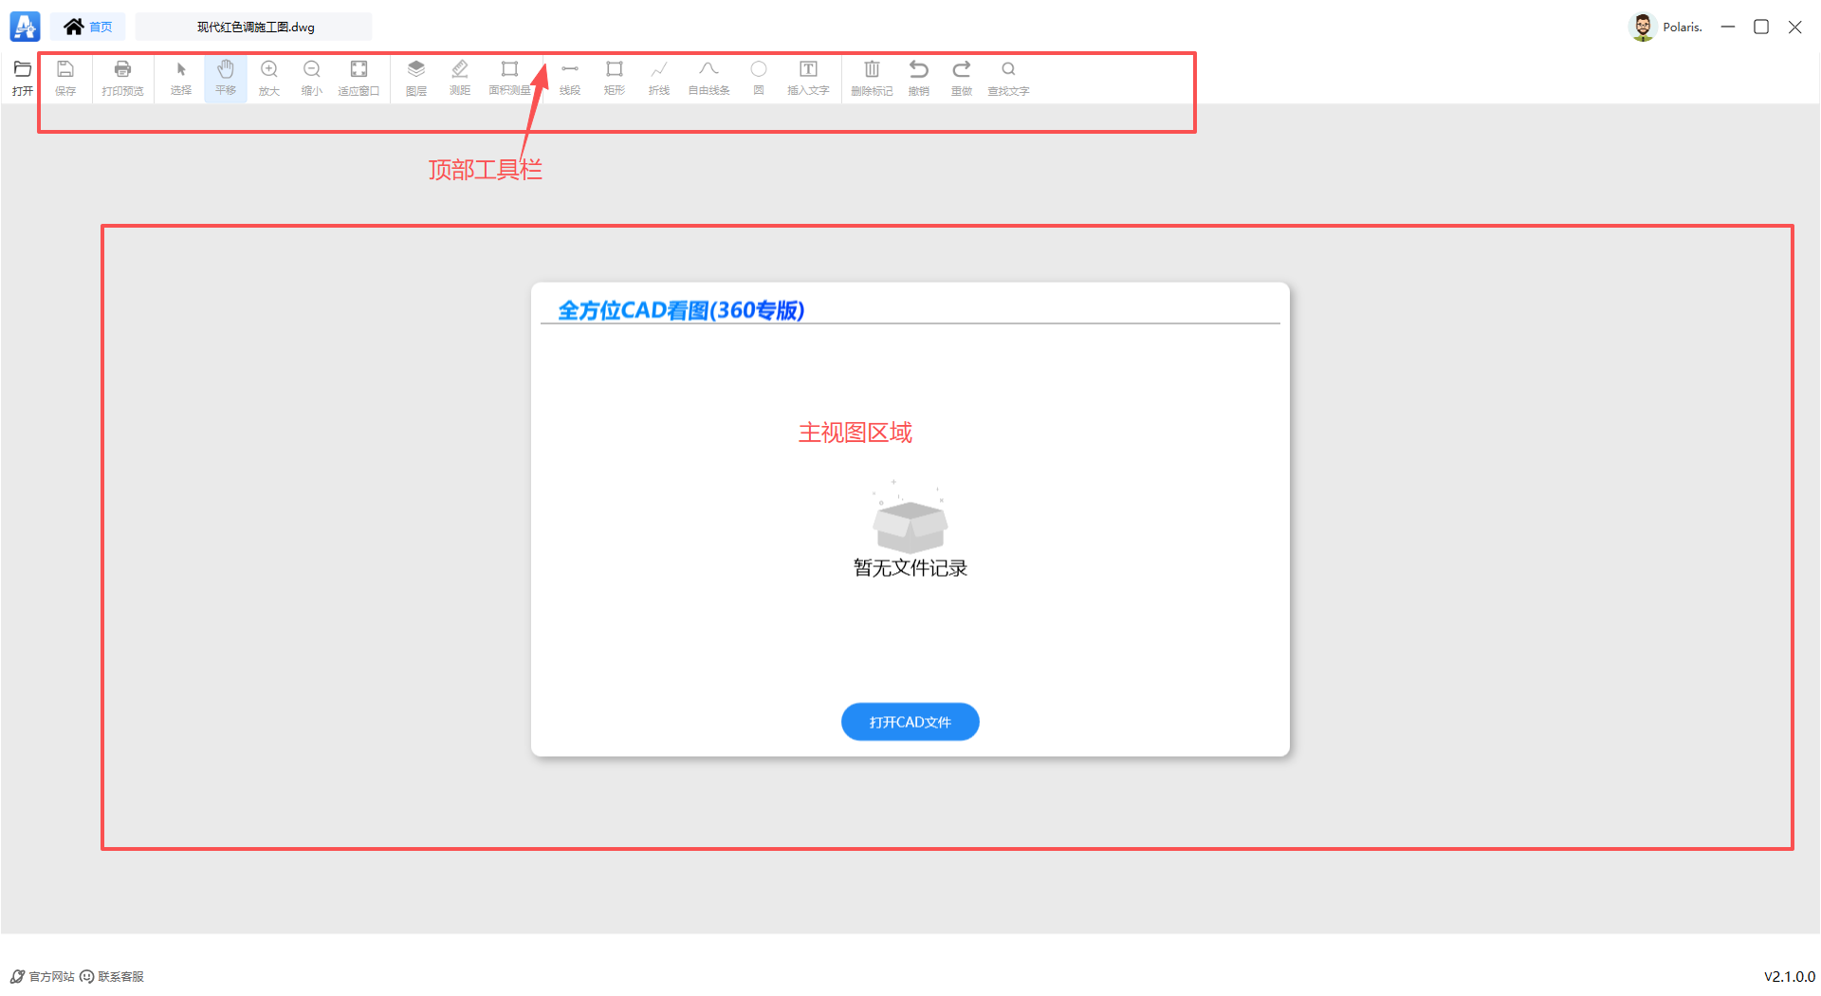Switch to the 首页 home tab
This screenshot has height=996, width=1821.
pos(88,27)
